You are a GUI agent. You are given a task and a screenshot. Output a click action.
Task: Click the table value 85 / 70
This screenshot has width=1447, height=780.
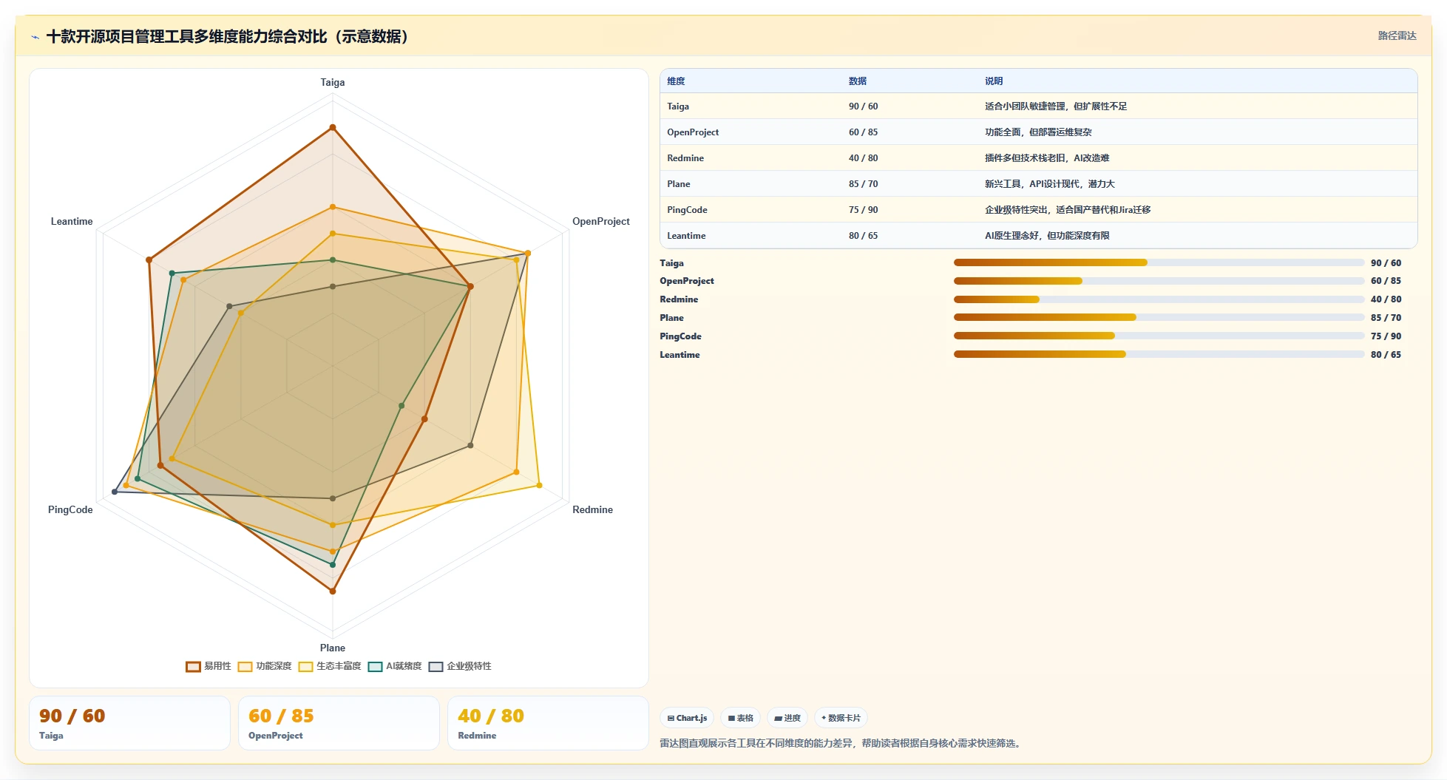[x=864, y=184]
